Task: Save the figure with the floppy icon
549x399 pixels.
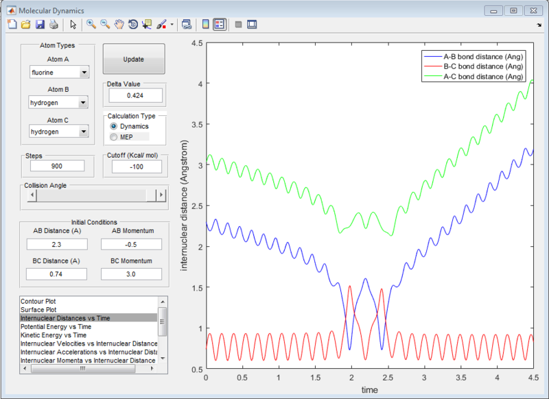Action: pyautogui.click(x=39, y=25)
